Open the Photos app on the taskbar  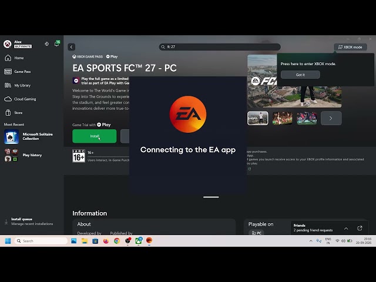[x=73, y=241]
